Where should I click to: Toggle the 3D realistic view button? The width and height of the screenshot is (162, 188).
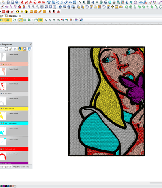40,20
